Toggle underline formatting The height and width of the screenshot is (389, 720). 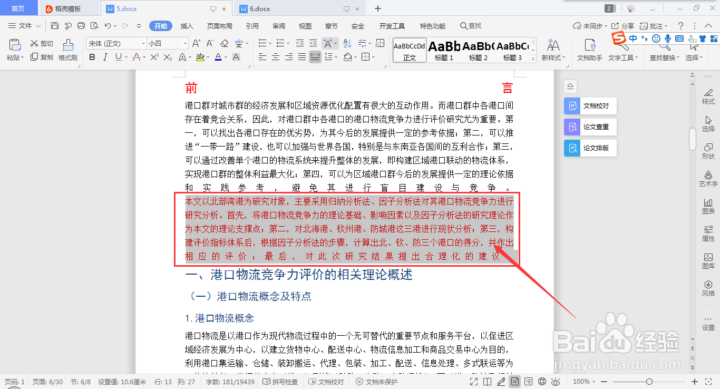(119, 56)
